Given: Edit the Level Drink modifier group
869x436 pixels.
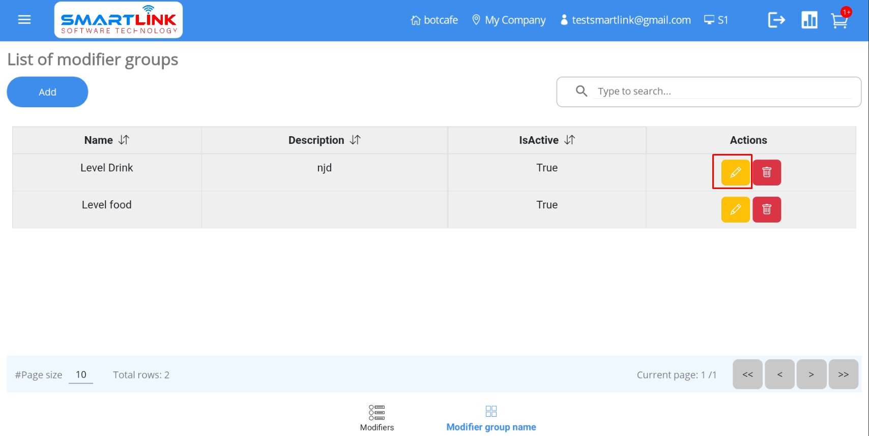Looking at the screenshot, I should pos(735,172).
